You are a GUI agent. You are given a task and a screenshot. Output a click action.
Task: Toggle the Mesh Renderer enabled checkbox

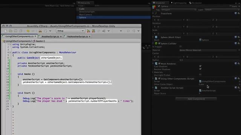(x=159, y=63)
